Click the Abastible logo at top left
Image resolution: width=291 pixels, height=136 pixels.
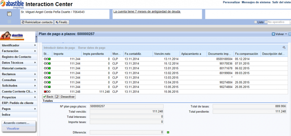[x=12, y=4]
